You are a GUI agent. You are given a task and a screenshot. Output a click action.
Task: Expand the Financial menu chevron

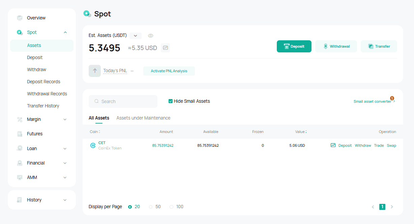(65, 163)
